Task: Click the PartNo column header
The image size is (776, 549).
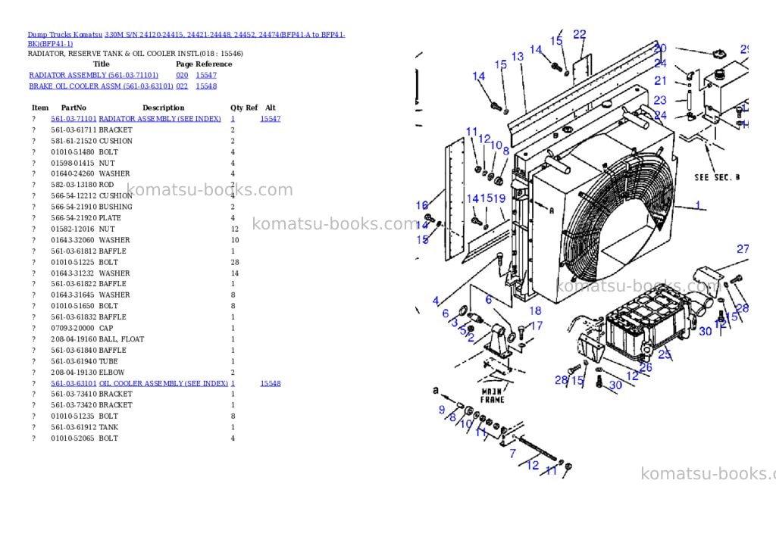Action: (x=74, y=108)
